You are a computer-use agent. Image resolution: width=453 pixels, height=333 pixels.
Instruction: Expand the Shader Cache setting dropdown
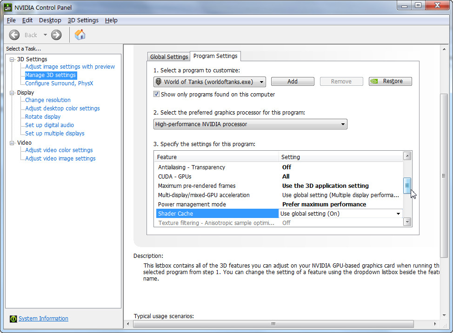pos(398,214)
